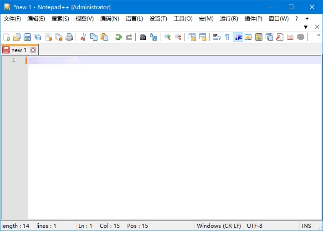Save the document using the floppy disk icon
The image size is (323, 231).
(27, 37)
